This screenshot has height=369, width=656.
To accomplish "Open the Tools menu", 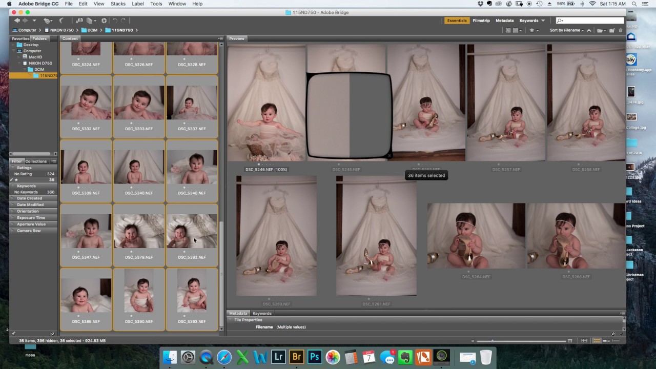I will [156, 4].
